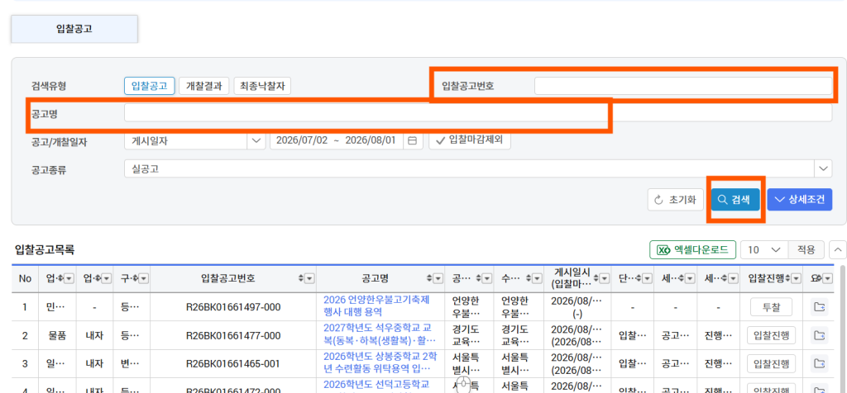Open filter dropdown of 공… column

[x=486, y=278]
